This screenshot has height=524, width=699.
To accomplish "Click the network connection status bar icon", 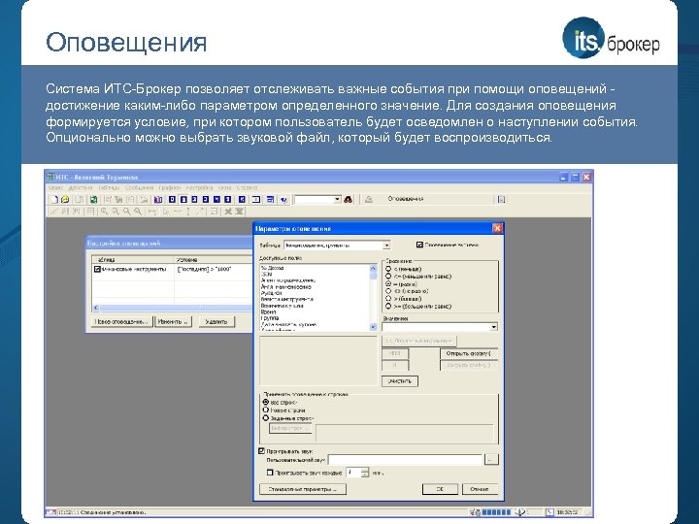I will (x=475, y=512).
